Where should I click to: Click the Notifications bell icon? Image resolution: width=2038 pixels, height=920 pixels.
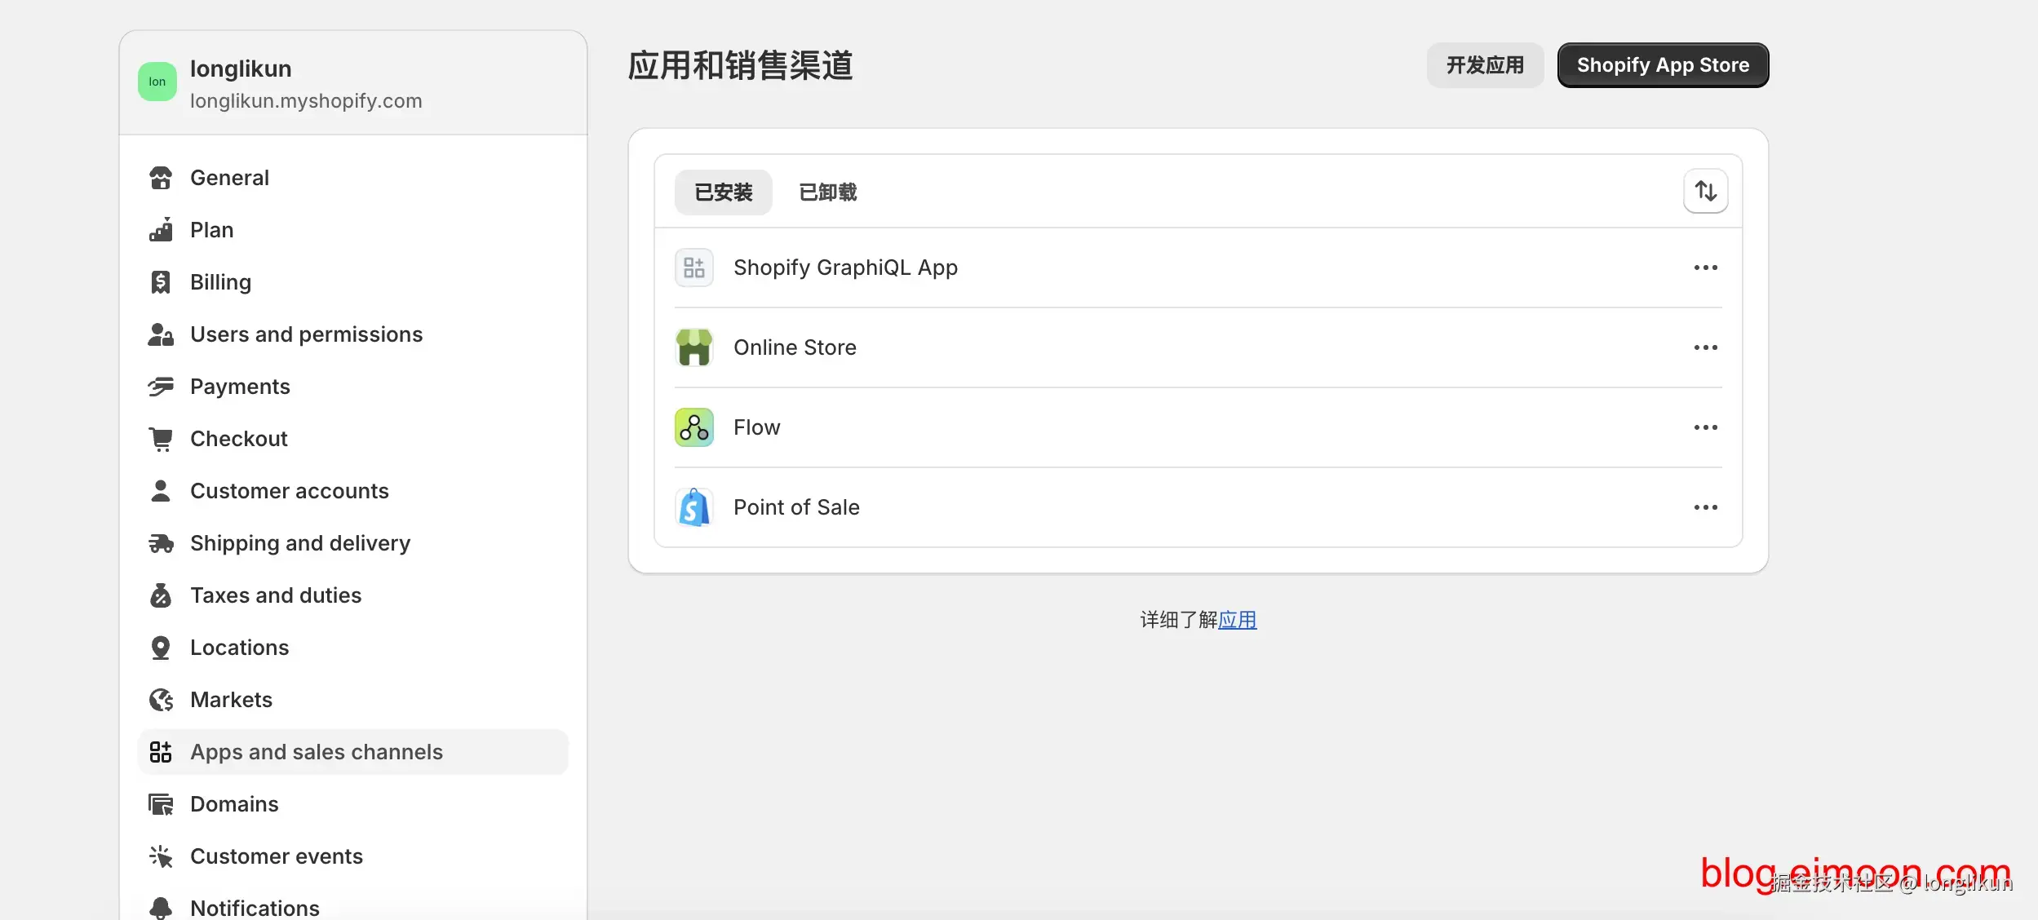(161, 908)
